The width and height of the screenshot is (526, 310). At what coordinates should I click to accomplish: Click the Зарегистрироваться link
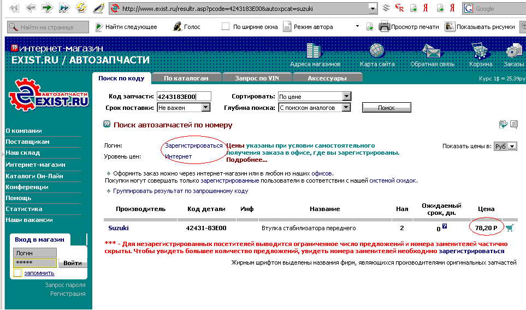[194, 146]
